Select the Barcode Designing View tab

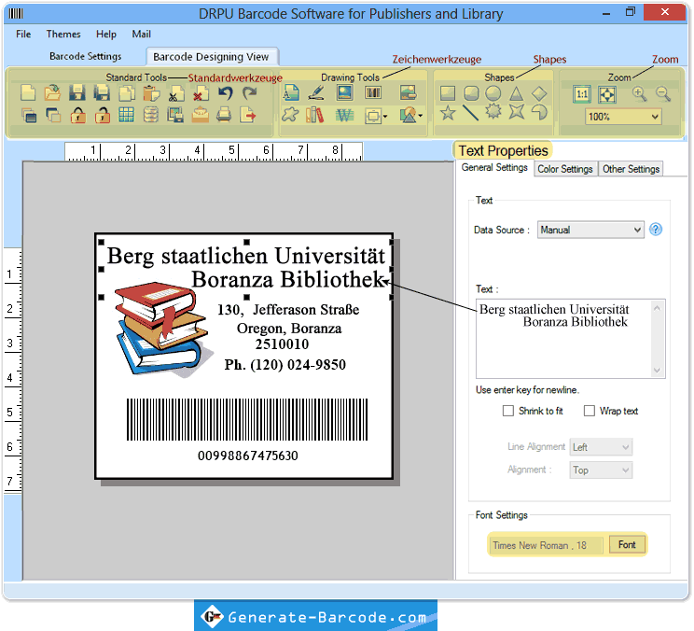click(211, 57)
